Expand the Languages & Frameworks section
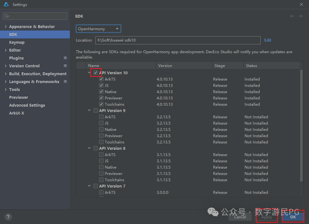 6,81
